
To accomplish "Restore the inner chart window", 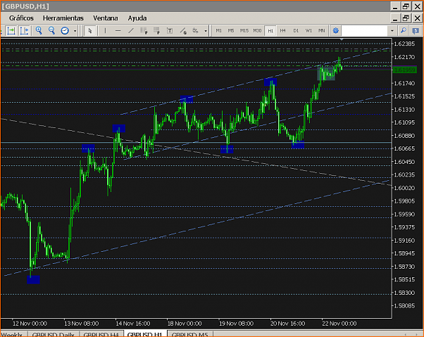I will click(406, 18).
